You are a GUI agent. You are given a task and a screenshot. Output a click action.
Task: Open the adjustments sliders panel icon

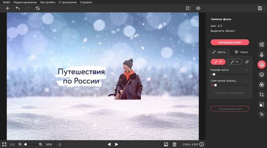(x=261, y=44)
